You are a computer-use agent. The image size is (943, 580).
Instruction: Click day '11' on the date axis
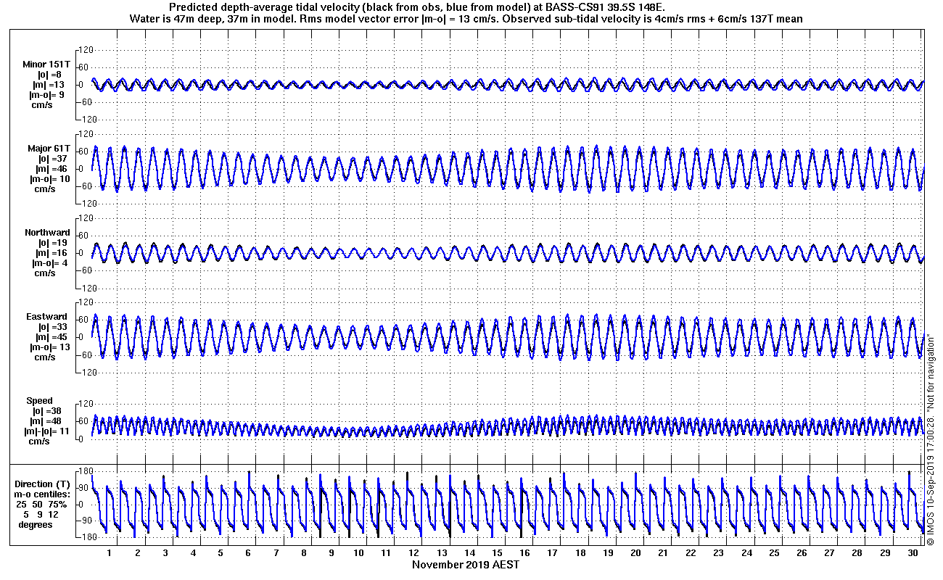(387, 553)
